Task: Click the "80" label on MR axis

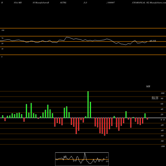Action: (162, 99)
